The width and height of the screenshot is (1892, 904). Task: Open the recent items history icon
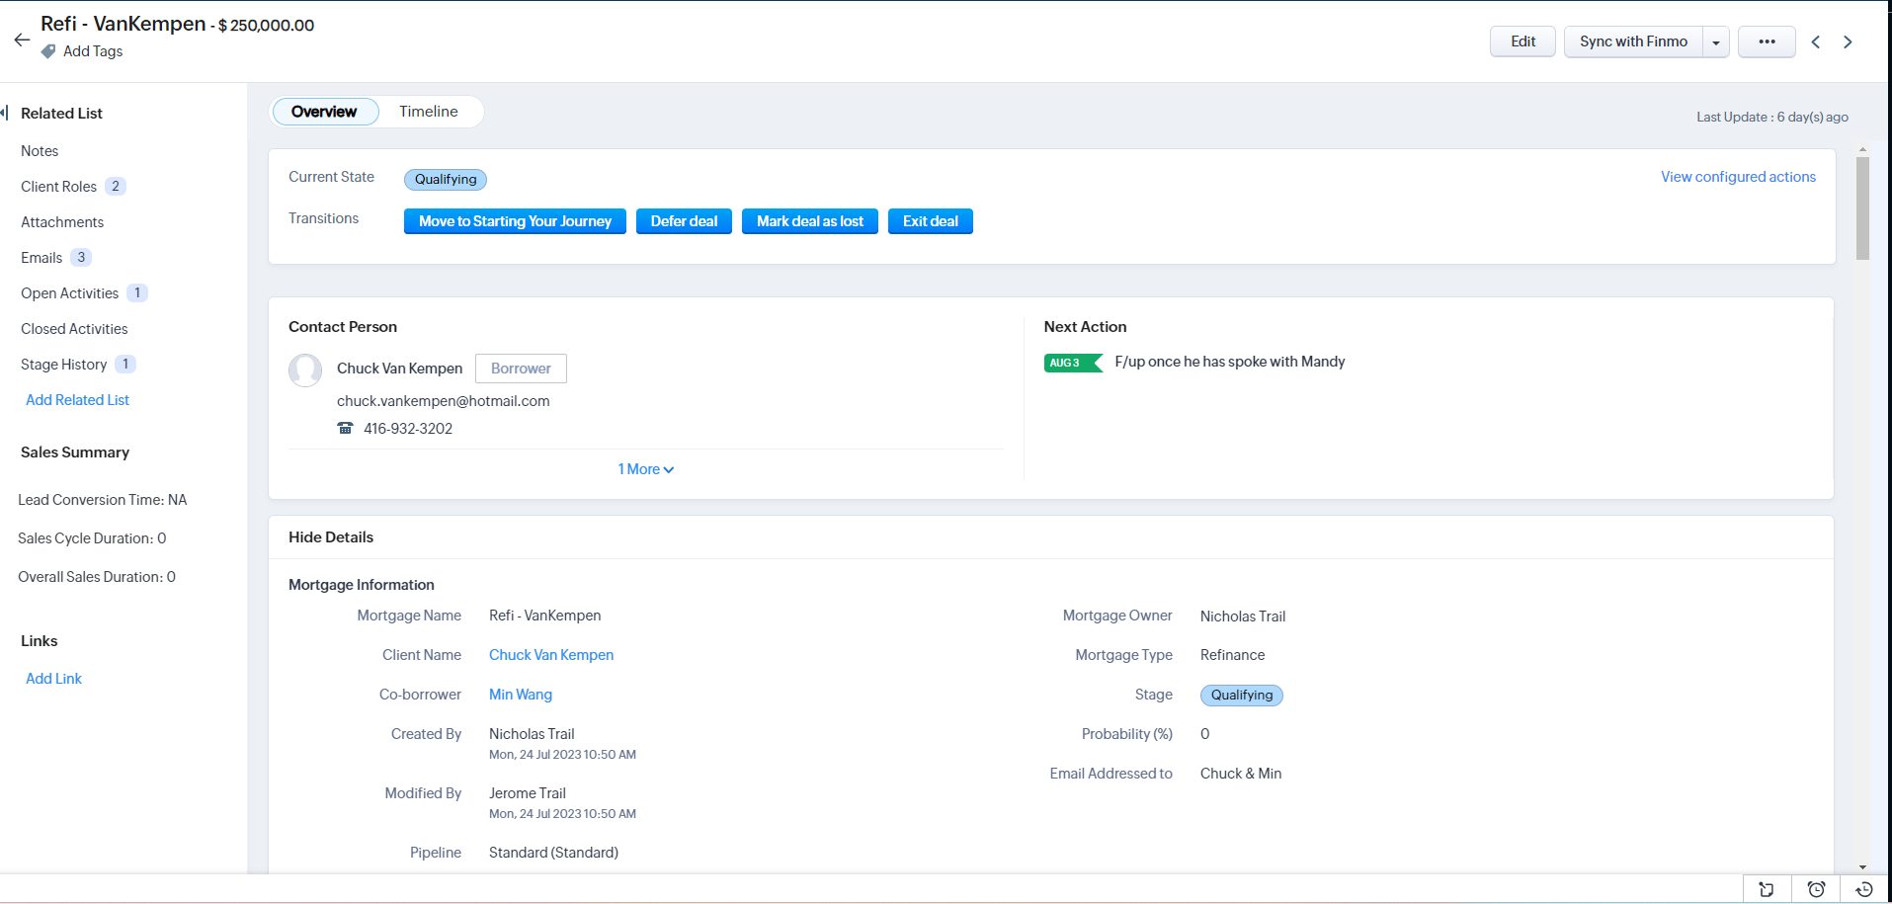(x=1864, y=889)
